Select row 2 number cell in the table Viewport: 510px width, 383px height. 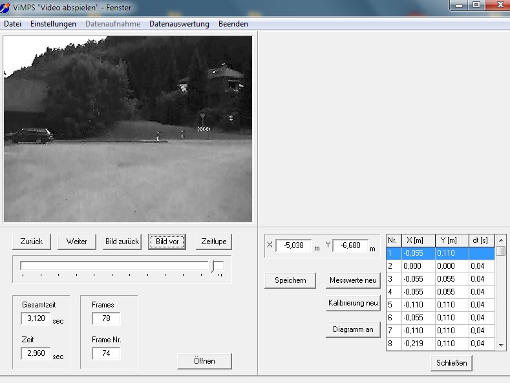pyautogui.click(x=394, y=266)
